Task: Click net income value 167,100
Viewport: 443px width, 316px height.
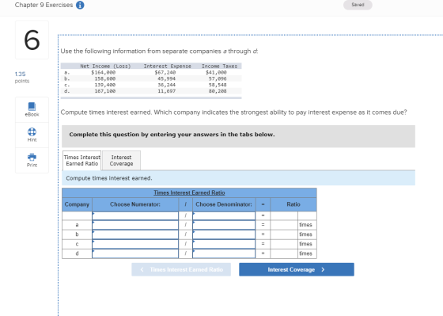Action: click(x=105, y=91)
